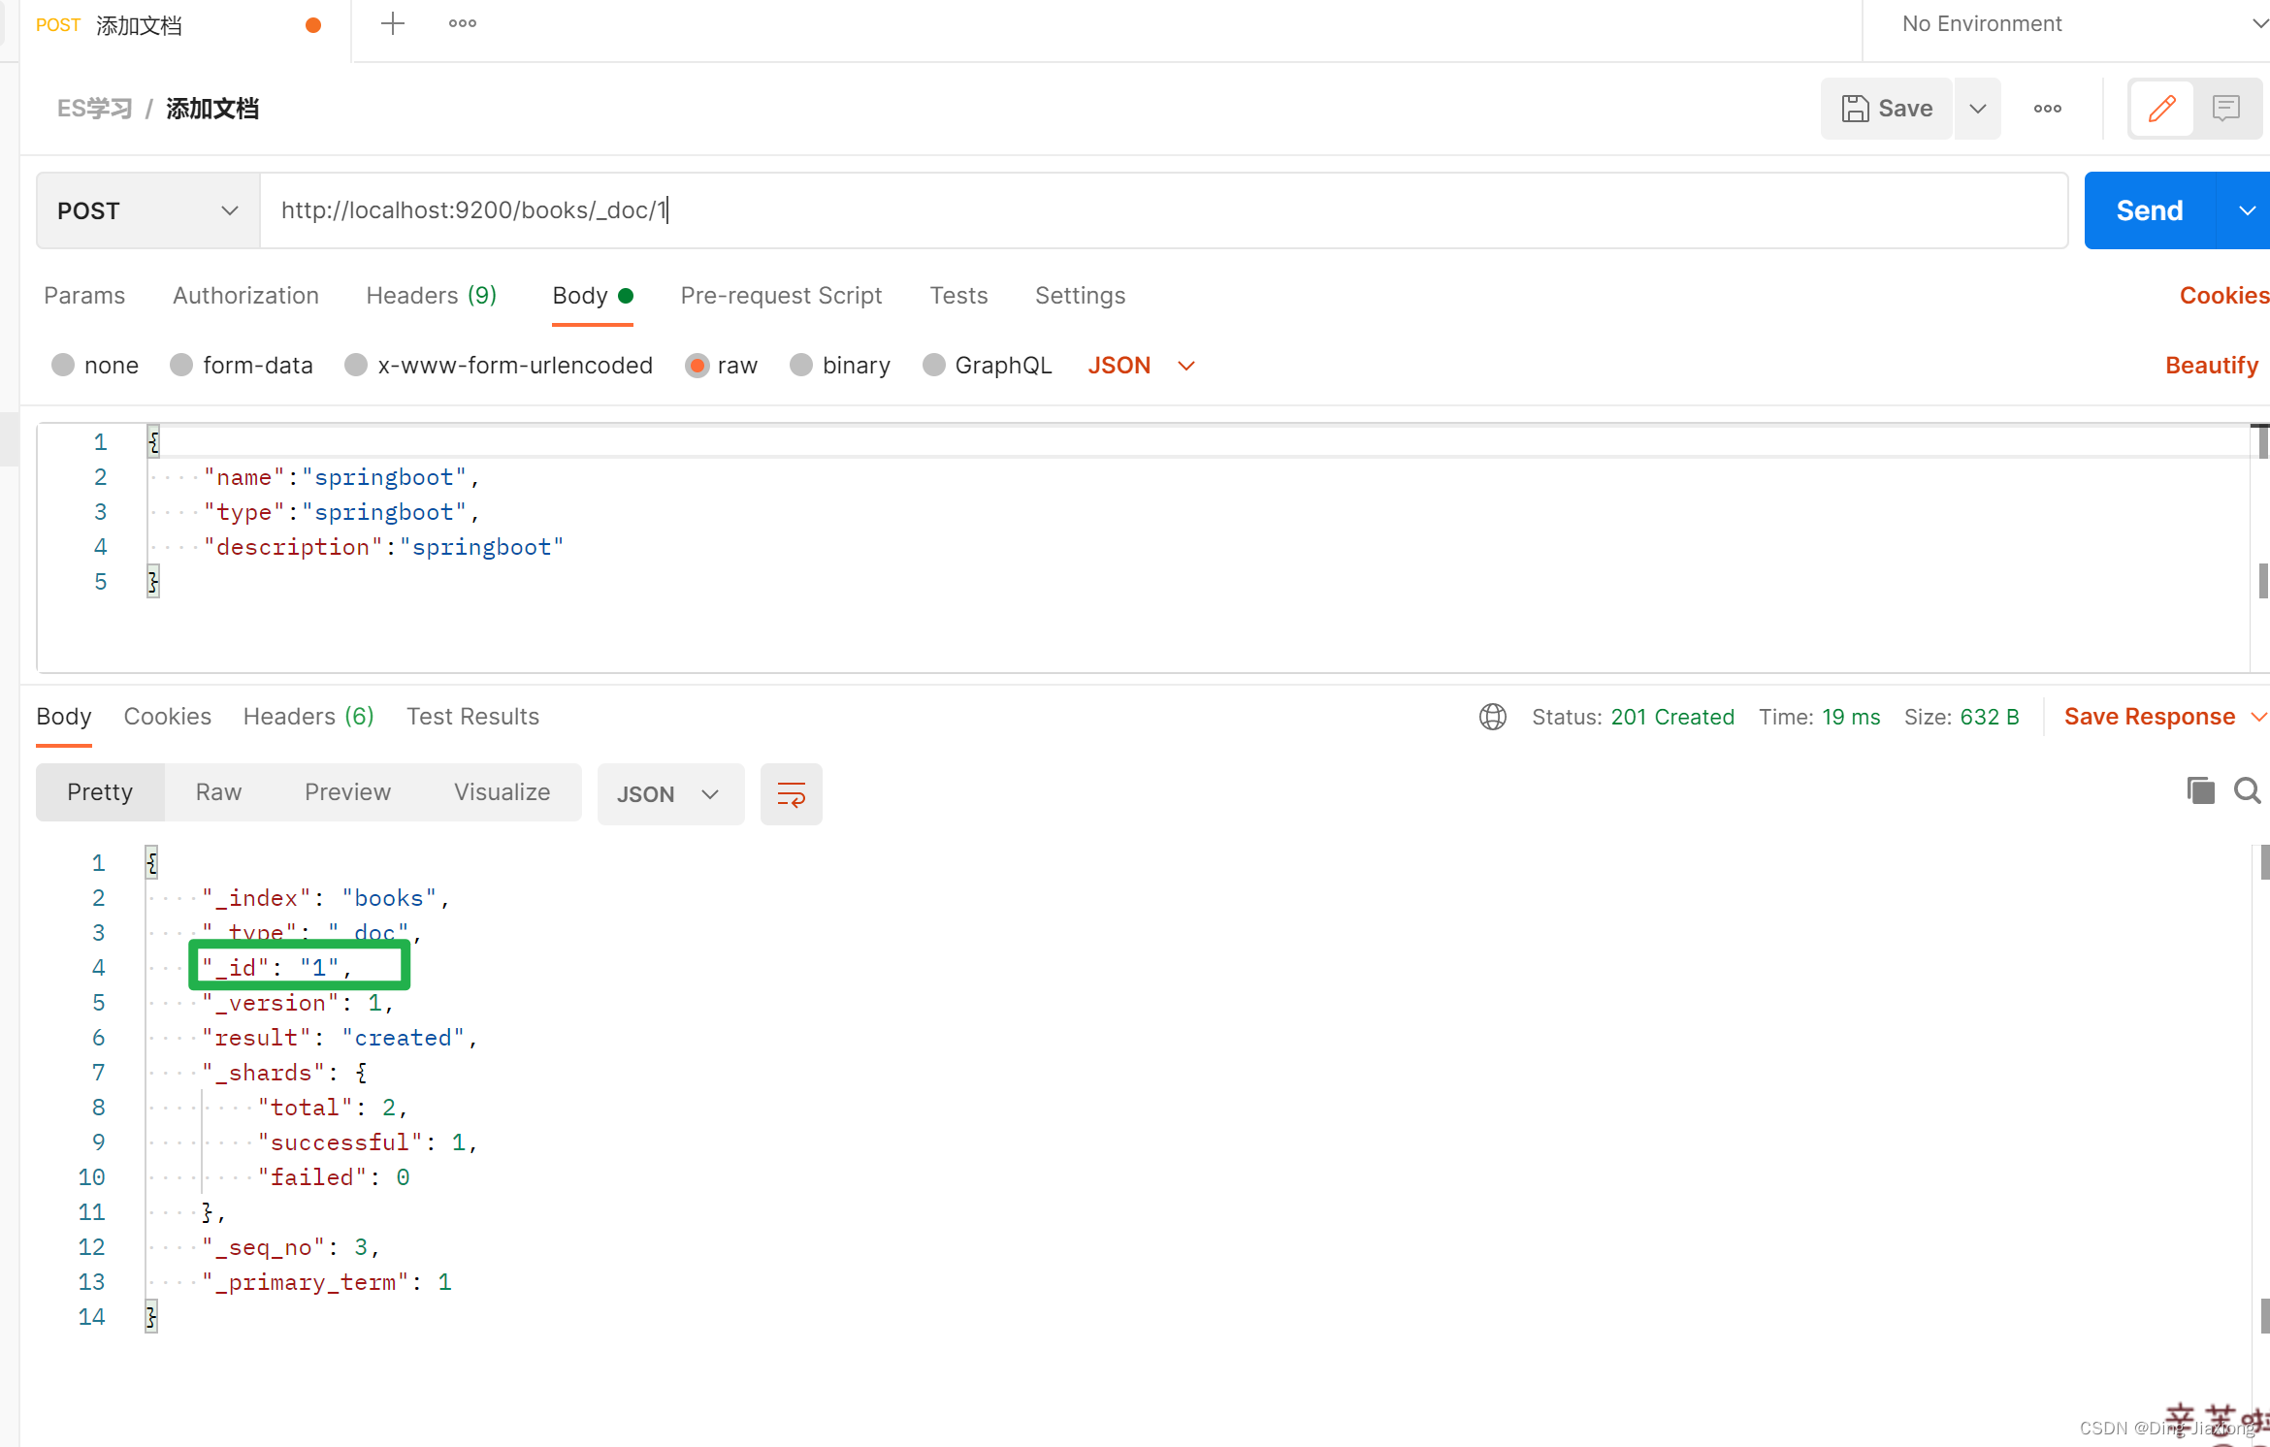2270x1447 pixels.
Task: Click the Send button to submit request
Action: click(2149, 210)
